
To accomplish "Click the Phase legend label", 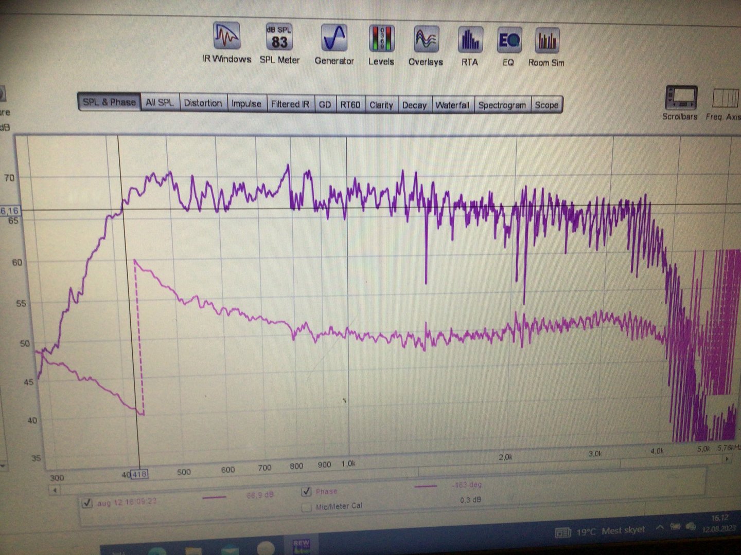I will [326, 492].
